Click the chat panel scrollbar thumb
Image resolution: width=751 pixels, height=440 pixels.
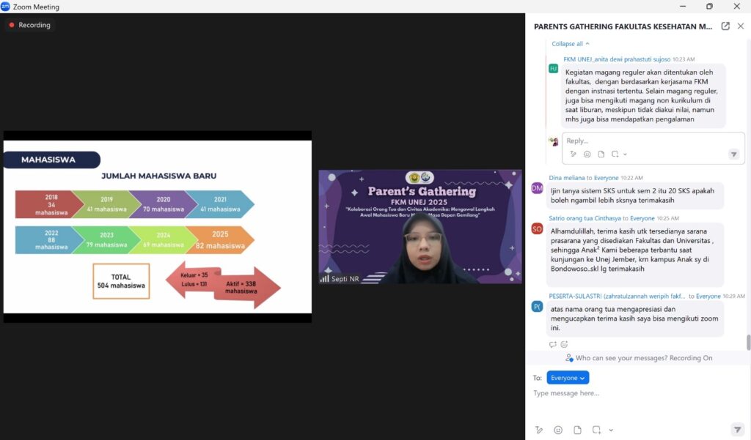[748, 342]
